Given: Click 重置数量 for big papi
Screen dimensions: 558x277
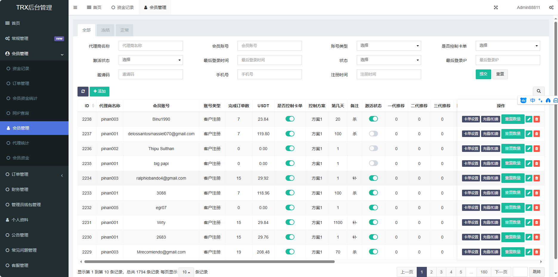Looking at the screenshot, I should pyautogui.click(x=513, y=163).
